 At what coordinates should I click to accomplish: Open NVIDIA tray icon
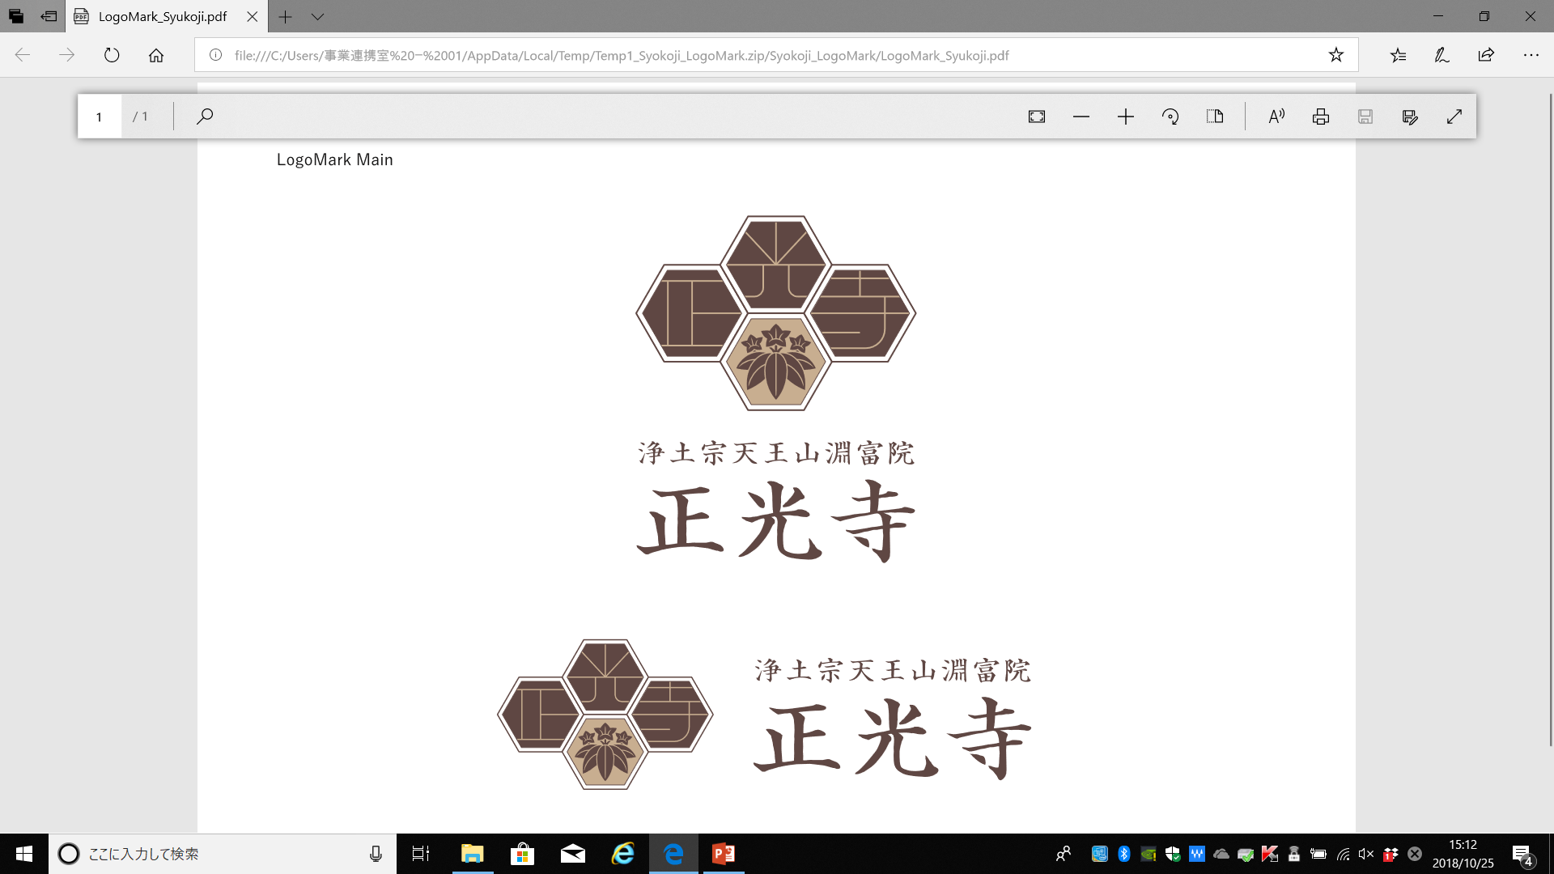tap(1149, 854)
